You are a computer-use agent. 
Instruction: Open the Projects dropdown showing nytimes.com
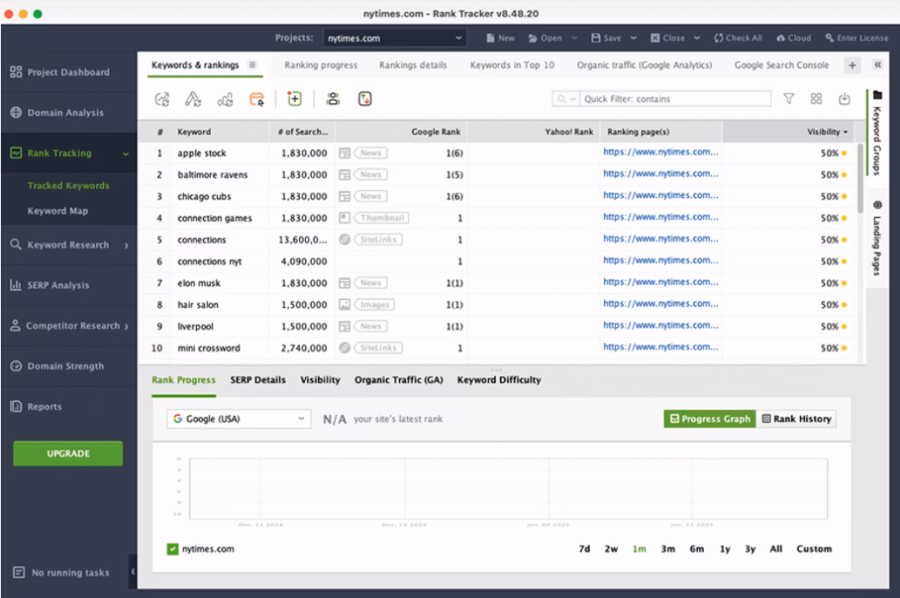coord(394,38)
